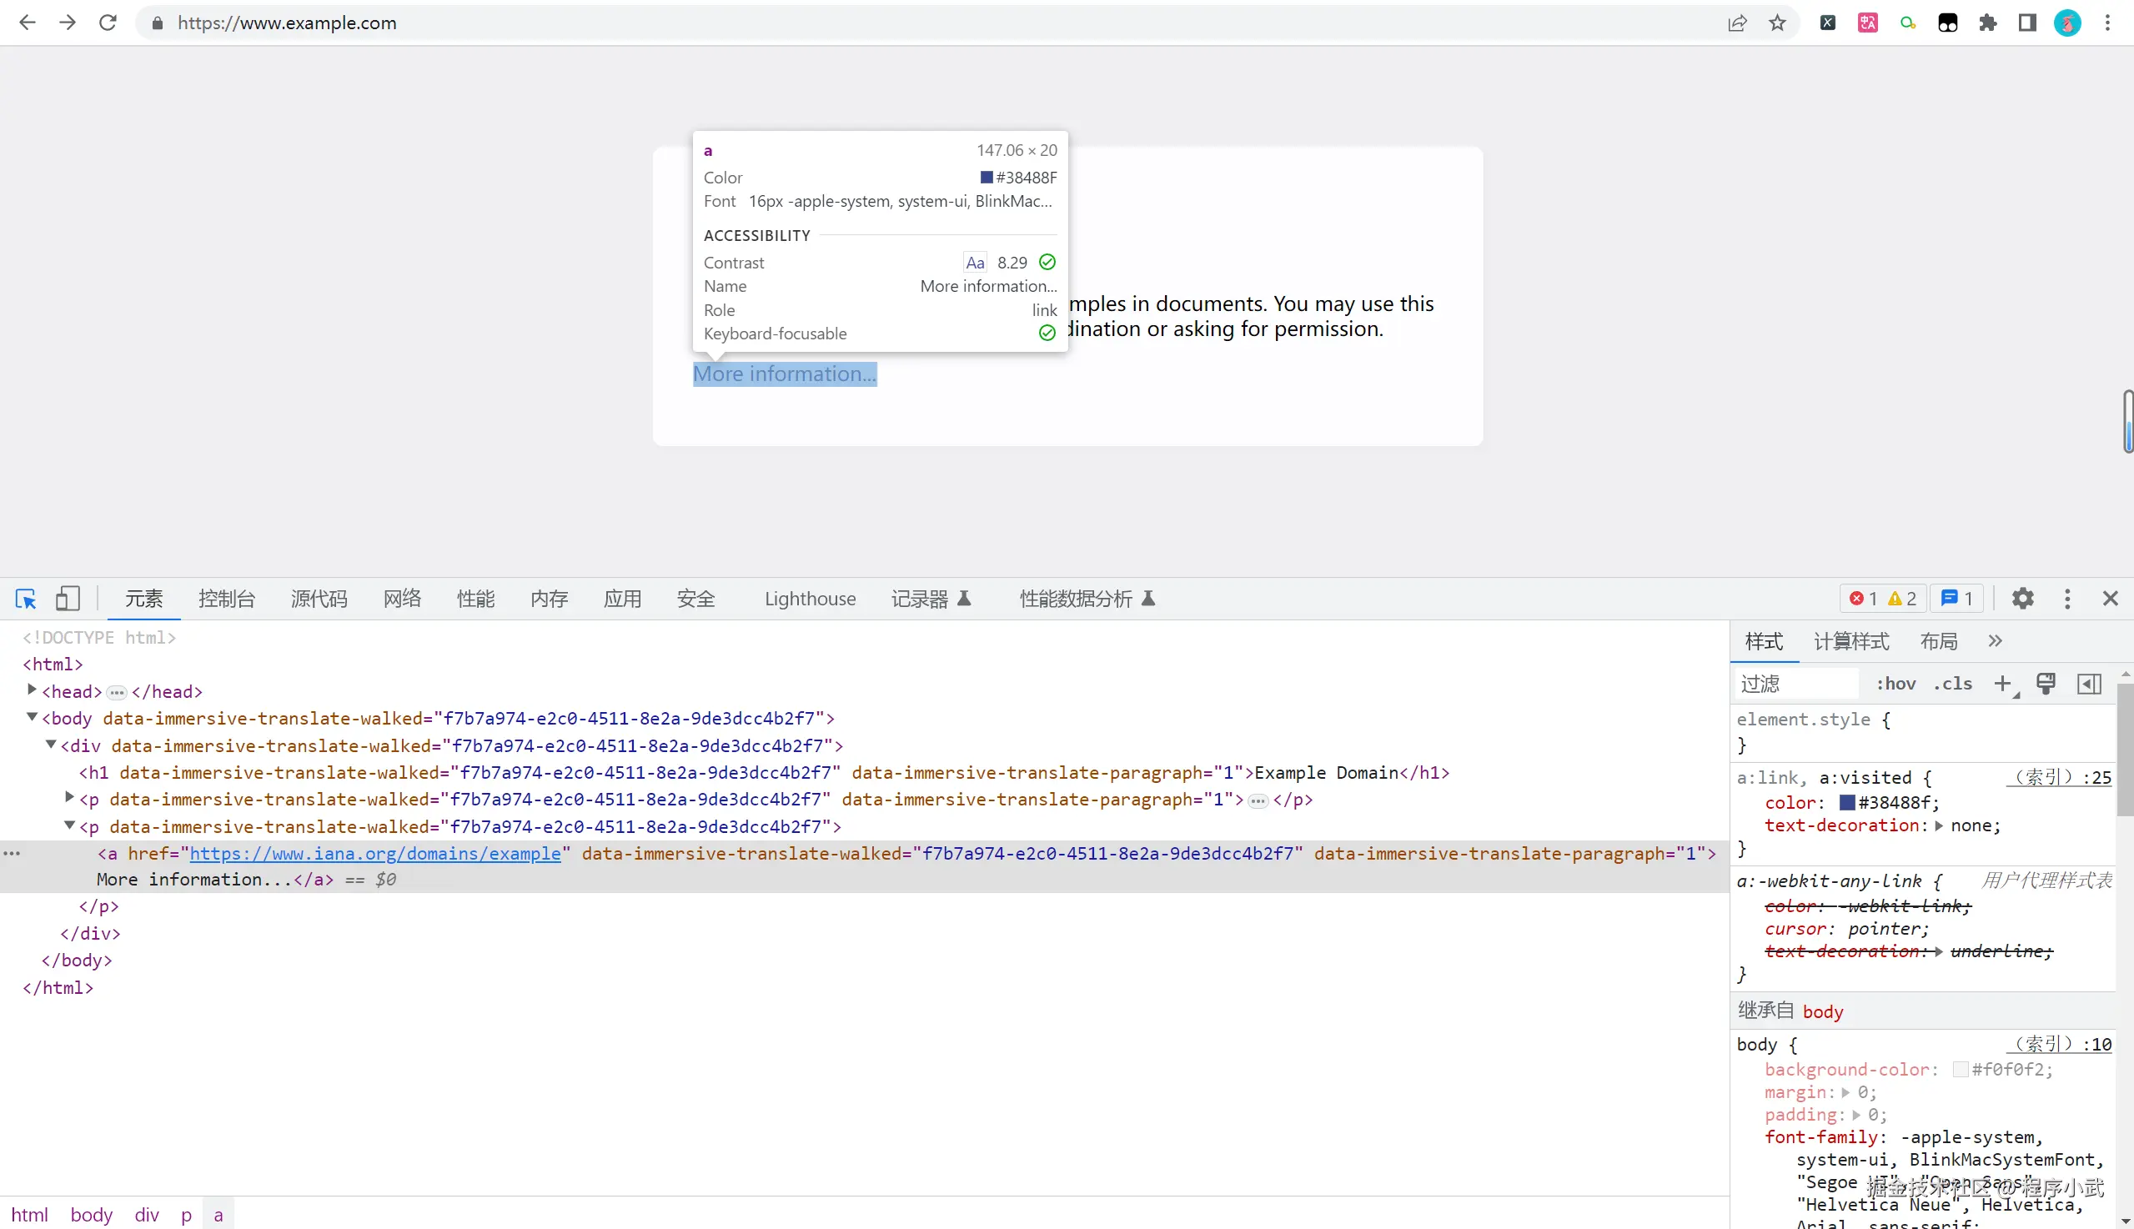Click the 过滤 filter input field
Image resolution: width=2134 pixels, height=1229 pixels.
[x=1795, y=684]
